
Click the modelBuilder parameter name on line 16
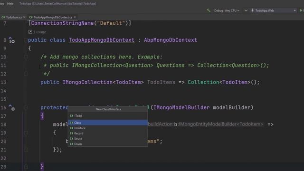[231, 108]
